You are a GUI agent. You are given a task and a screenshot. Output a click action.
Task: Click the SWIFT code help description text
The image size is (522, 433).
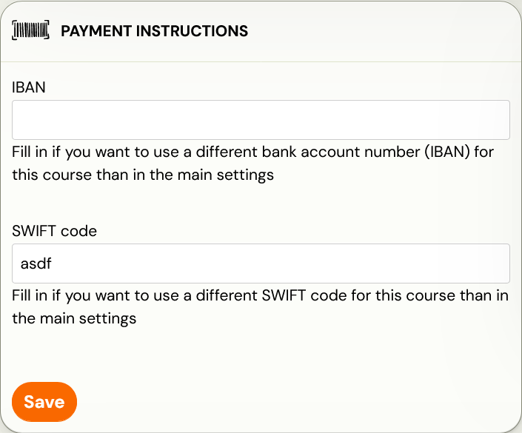(x=261, y=307)
